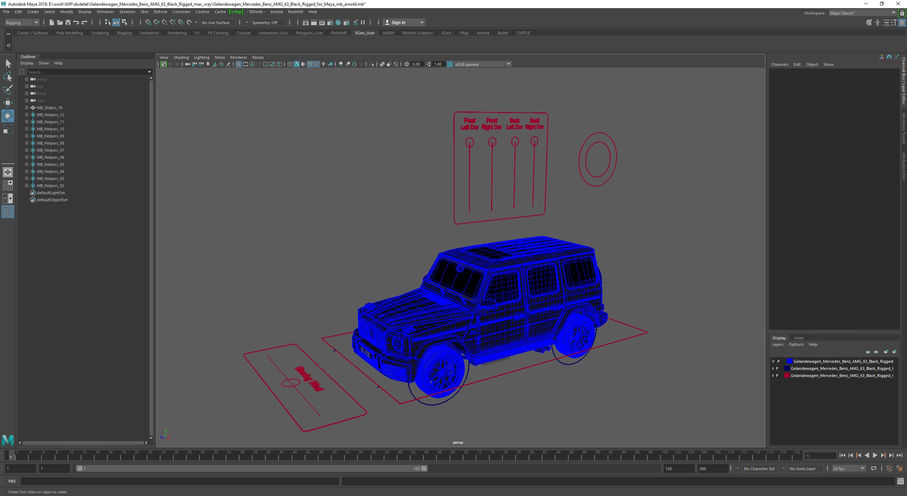This screenshot has height=496, width=907.
Task: Click the No Character Set button
Action: (759, 468)
